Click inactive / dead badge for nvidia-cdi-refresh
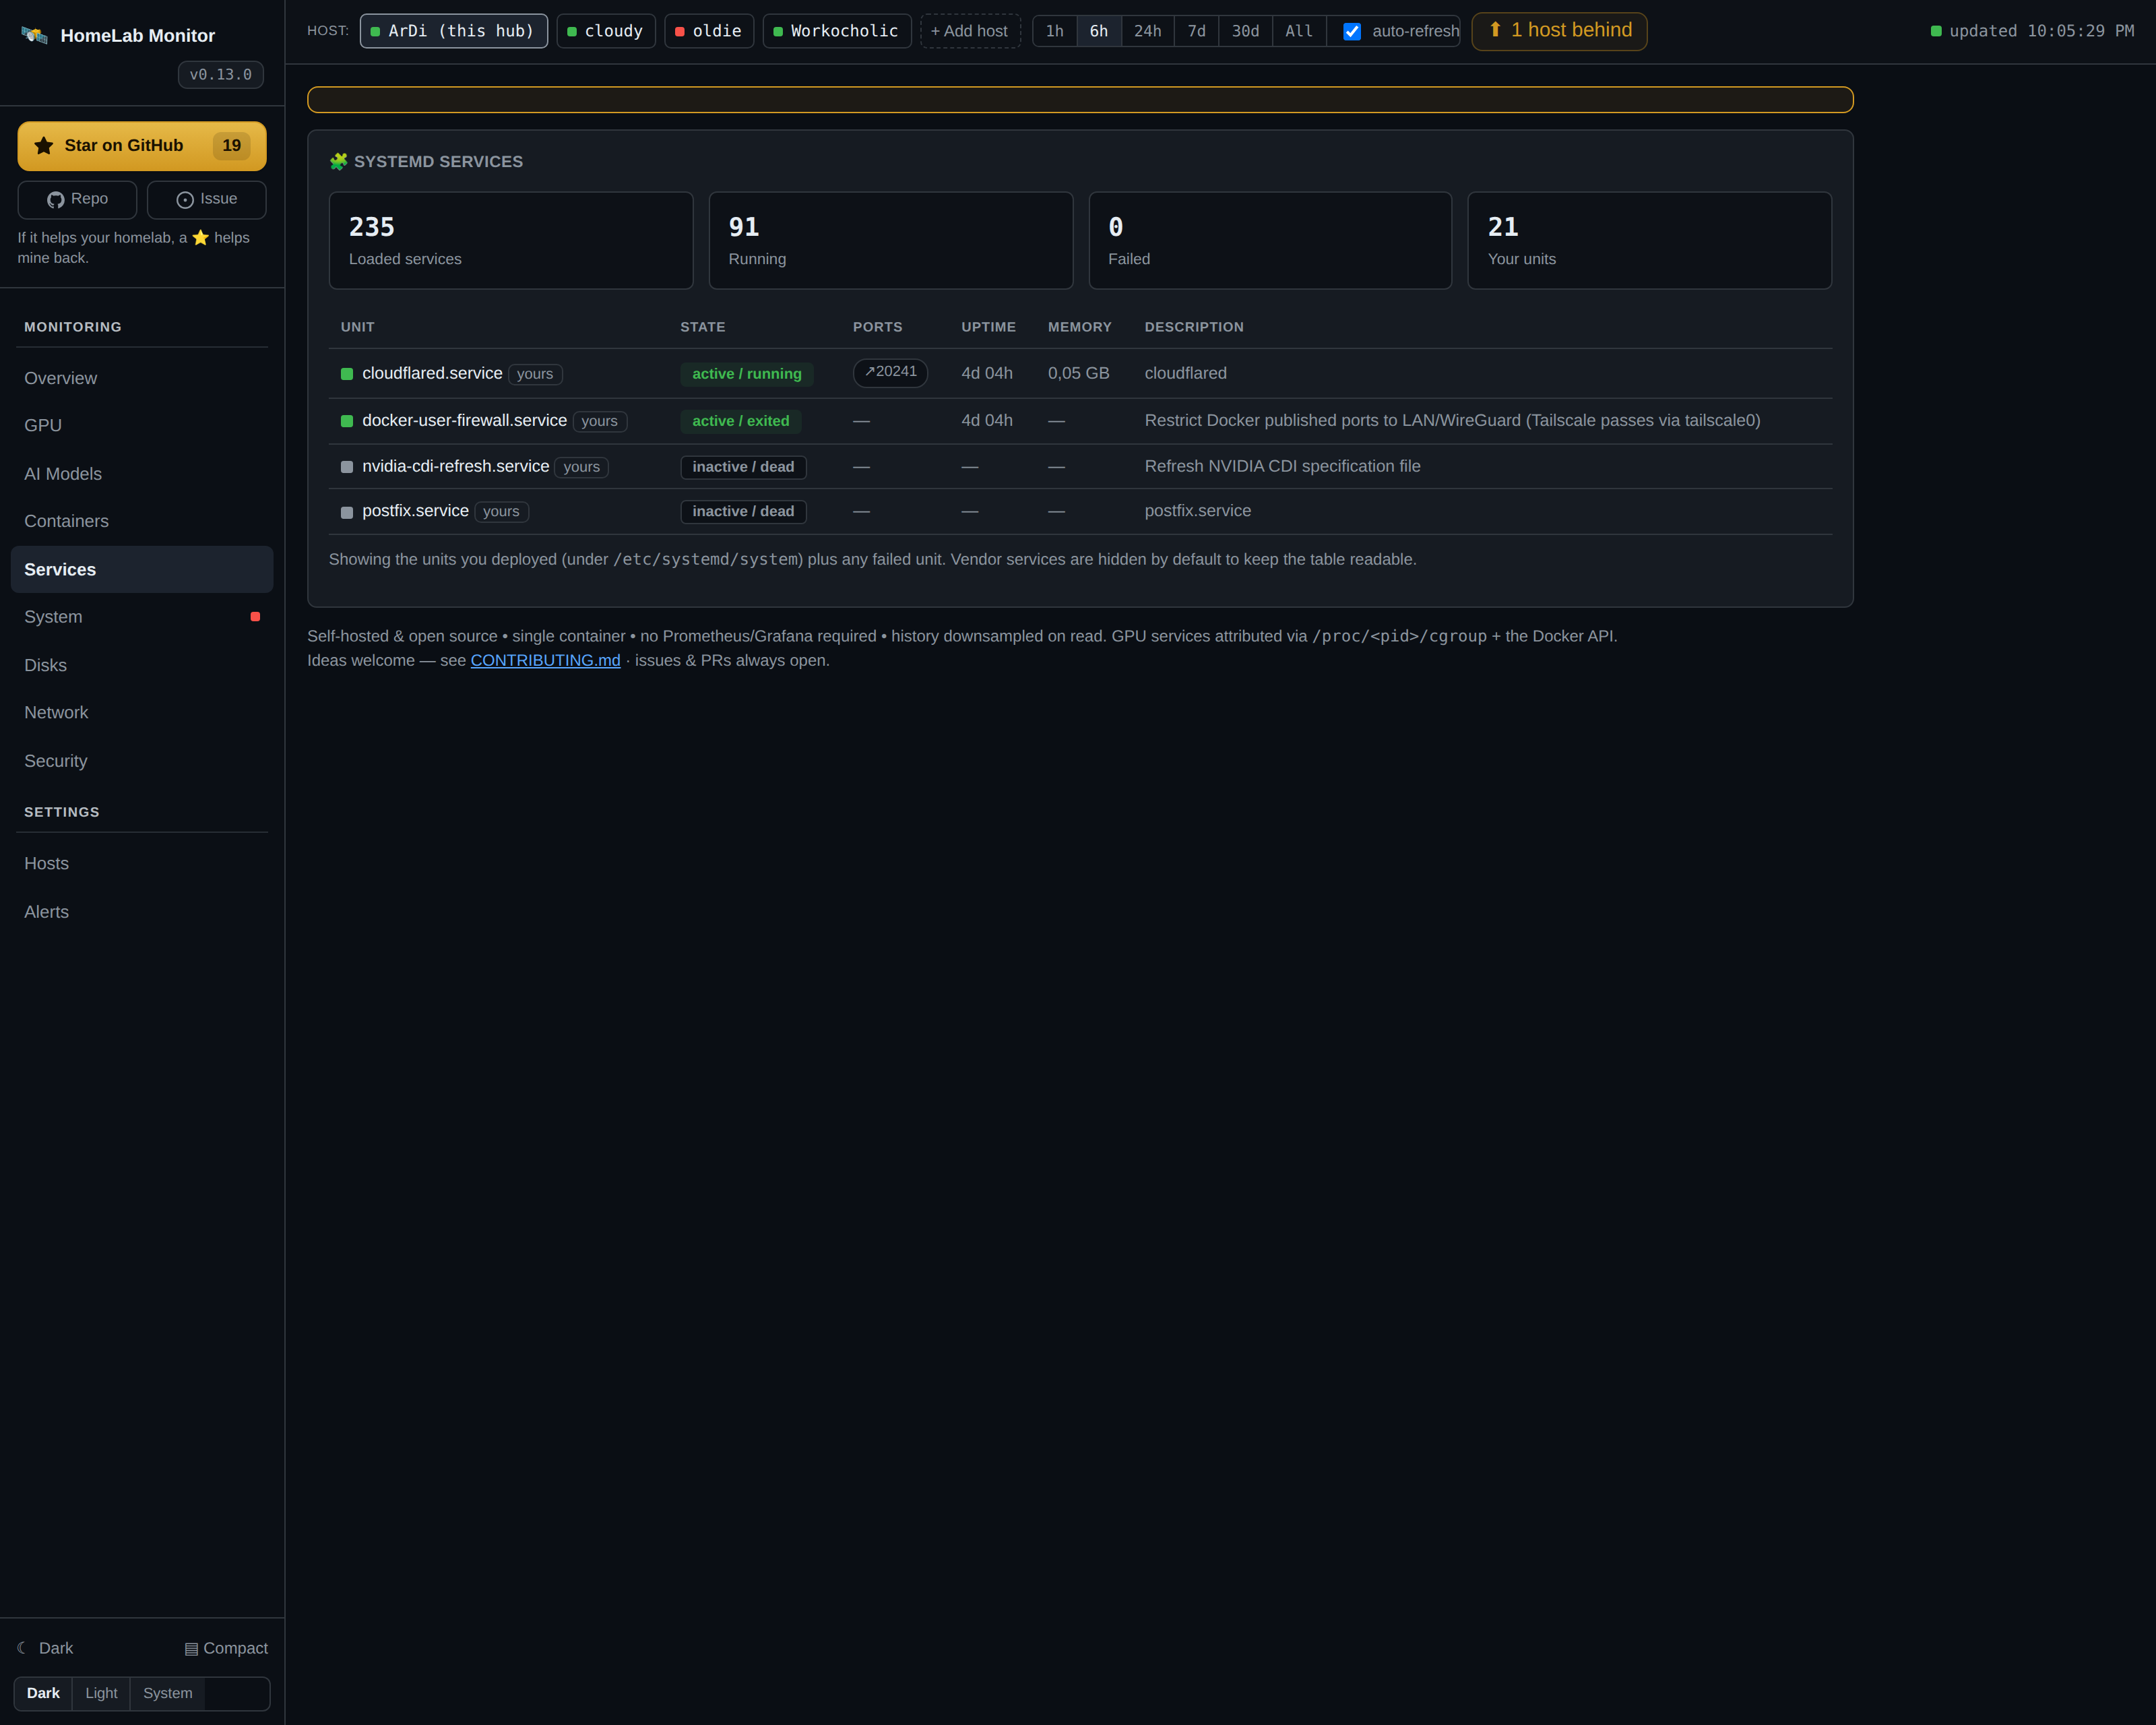Screen dimensions: 2156x1725 tap(743, 467)
